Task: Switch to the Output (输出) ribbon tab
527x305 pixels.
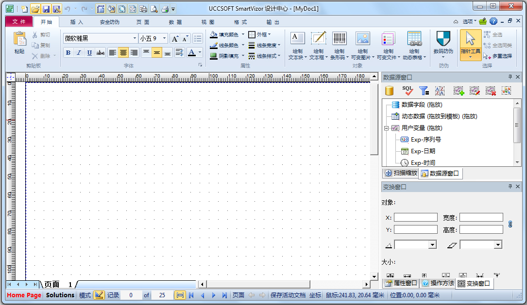Action: pos(272,22)
